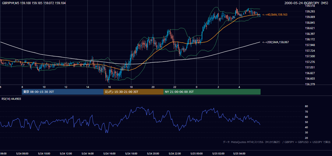Click RSI scale value 70
332x156 pixels.
(306, 112)
